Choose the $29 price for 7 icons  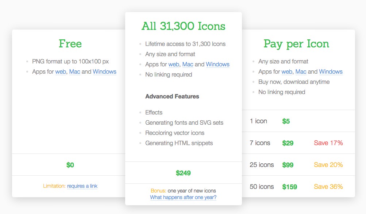pos(288,143)
